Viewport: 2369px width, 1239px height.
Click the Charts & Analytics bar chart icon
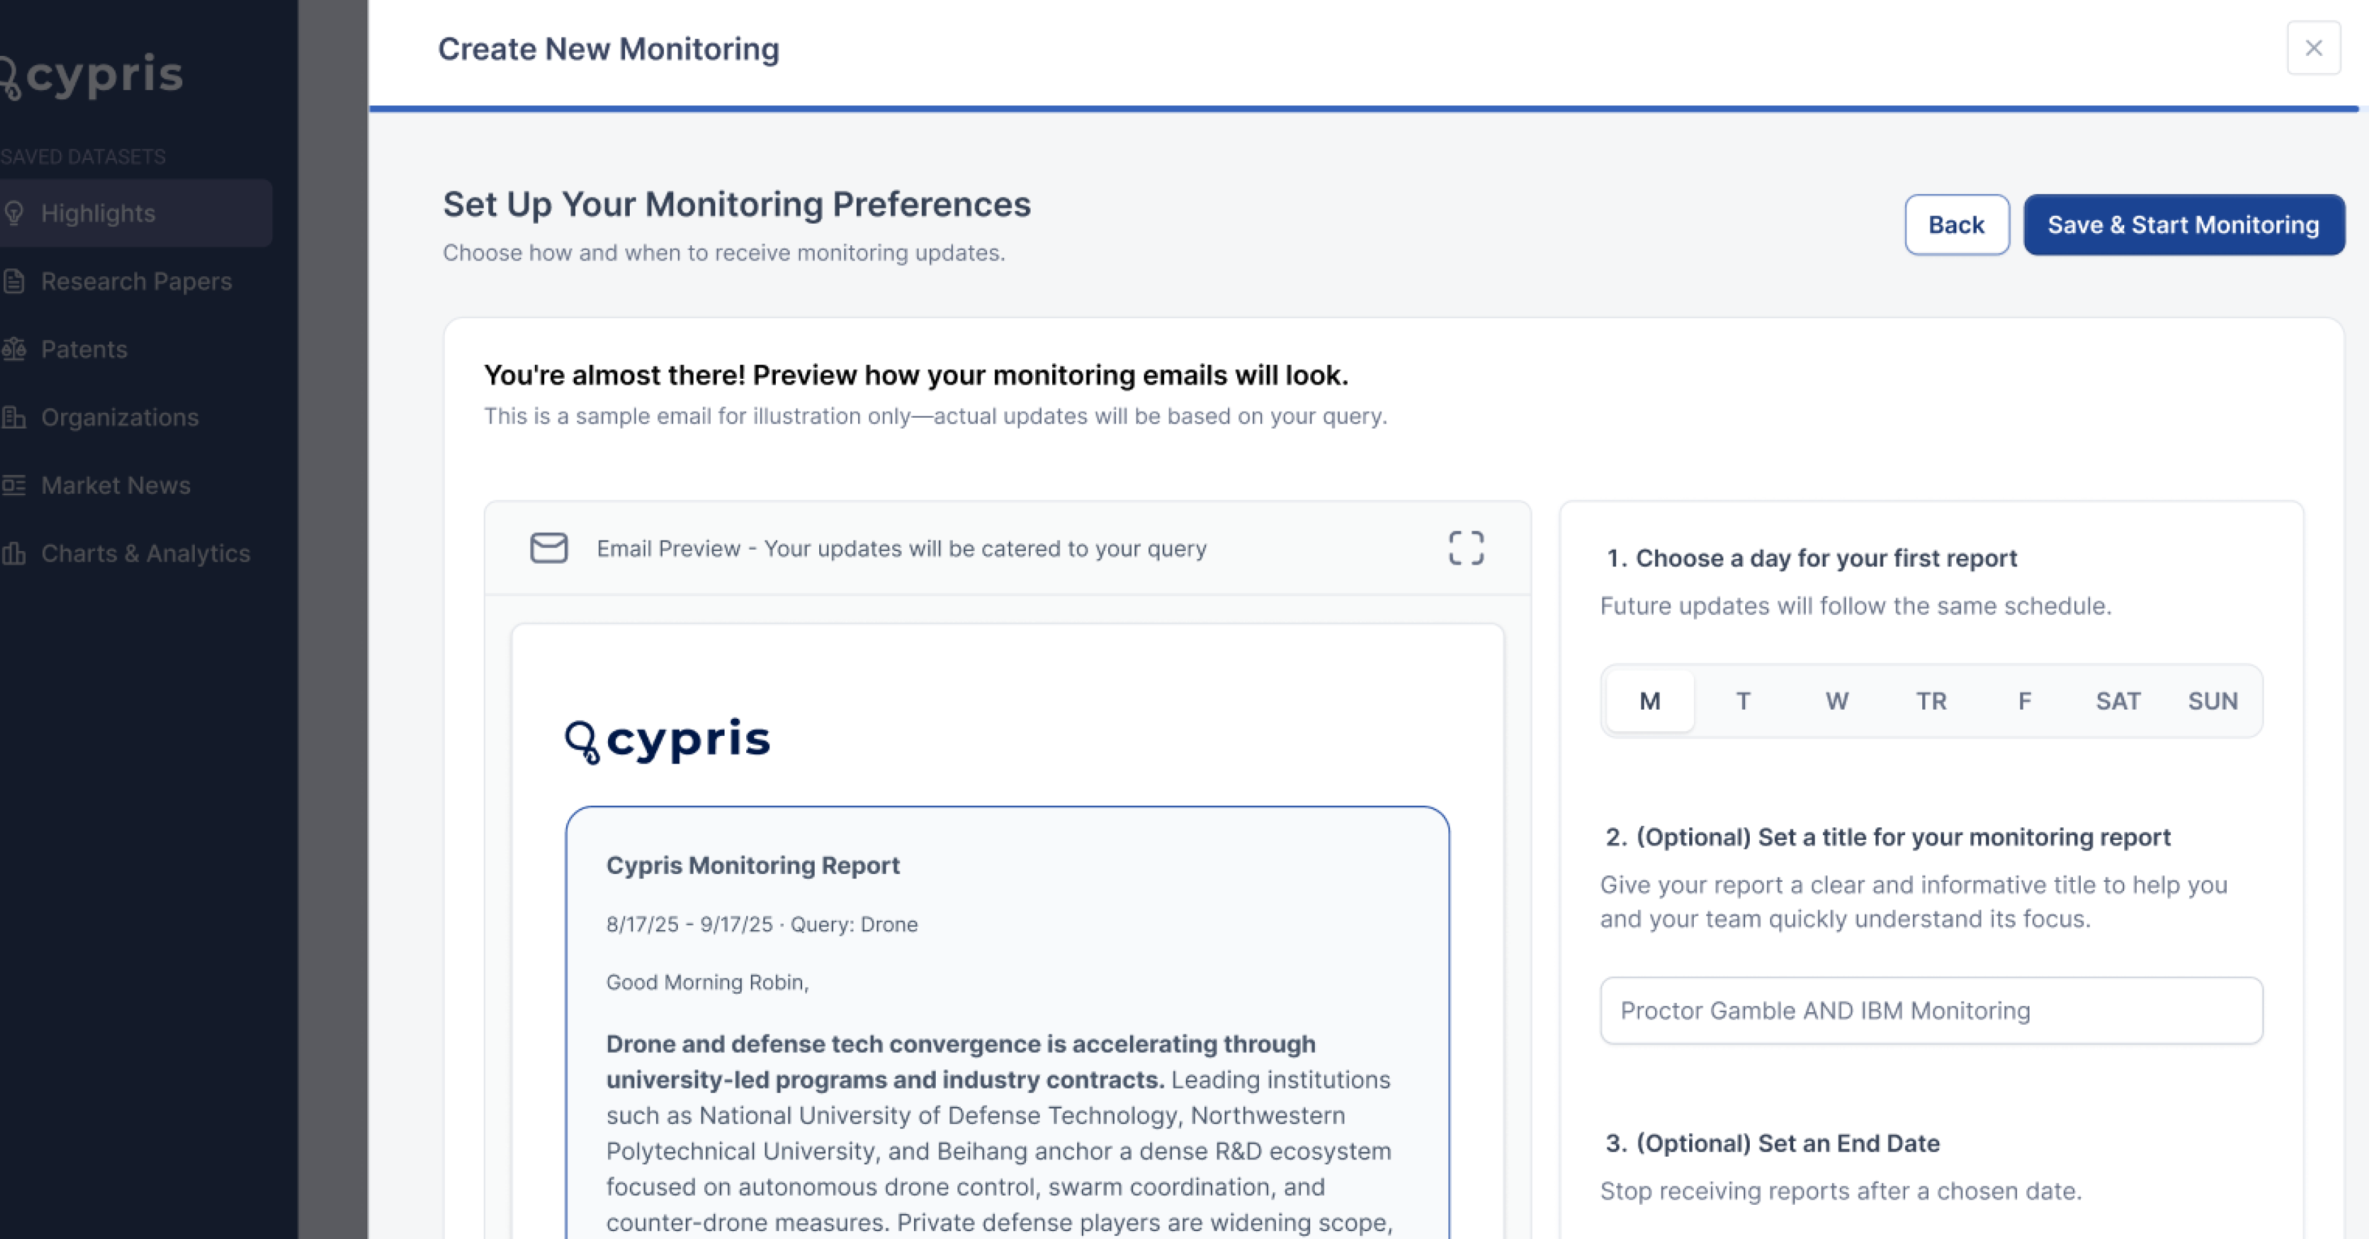[14, 553]
